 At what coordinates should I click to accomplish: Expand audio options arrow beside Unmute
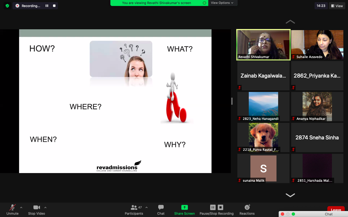(x=21, y=208)
